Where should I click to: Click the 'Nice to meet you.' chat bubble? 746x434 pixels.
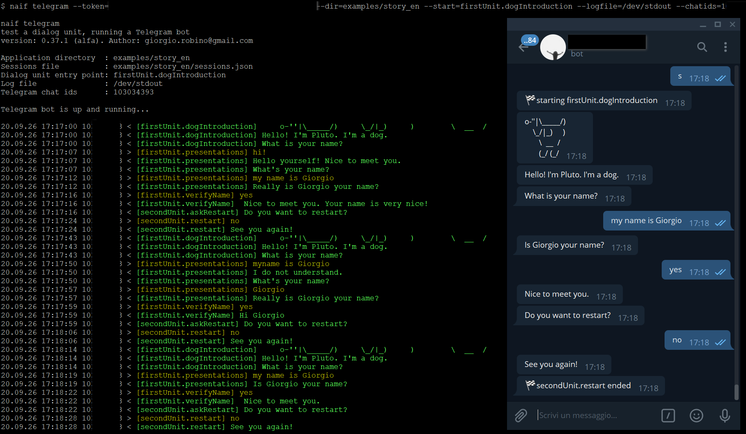570,294
